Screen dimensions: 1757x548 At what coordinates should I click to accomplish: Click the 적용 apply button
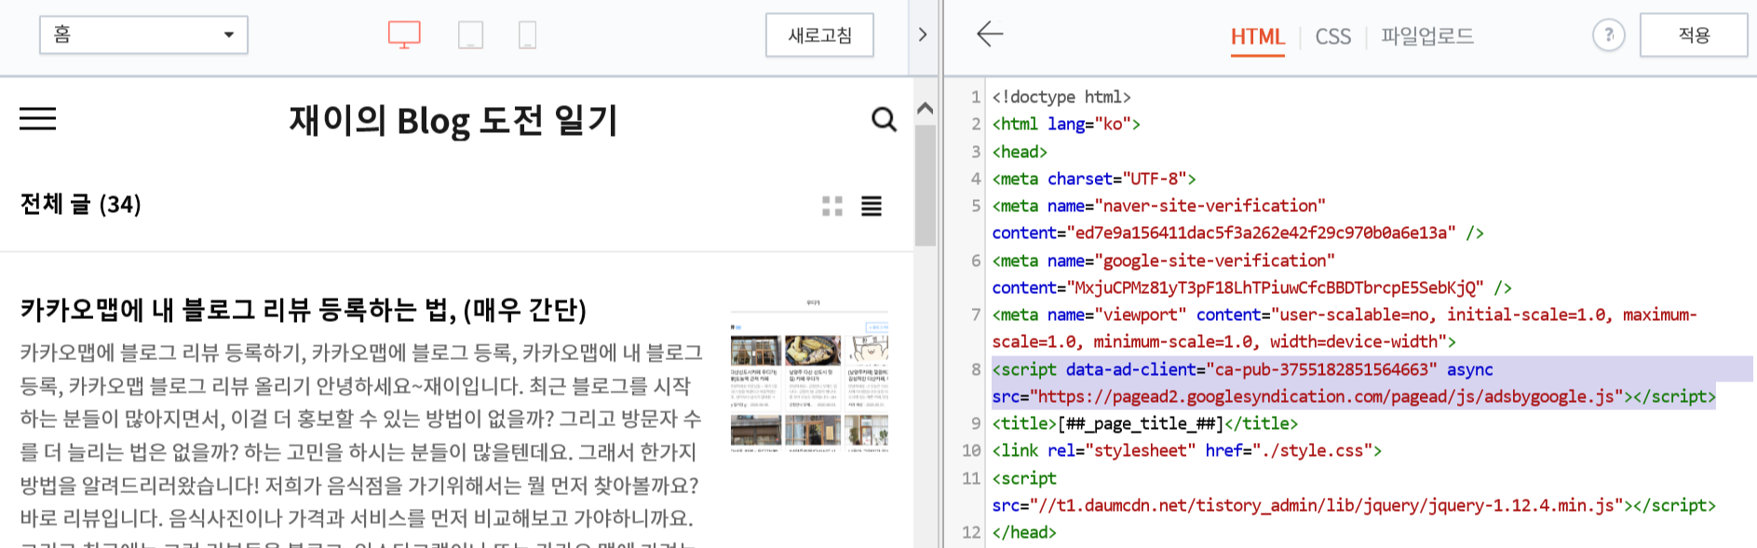[1694, 35]
